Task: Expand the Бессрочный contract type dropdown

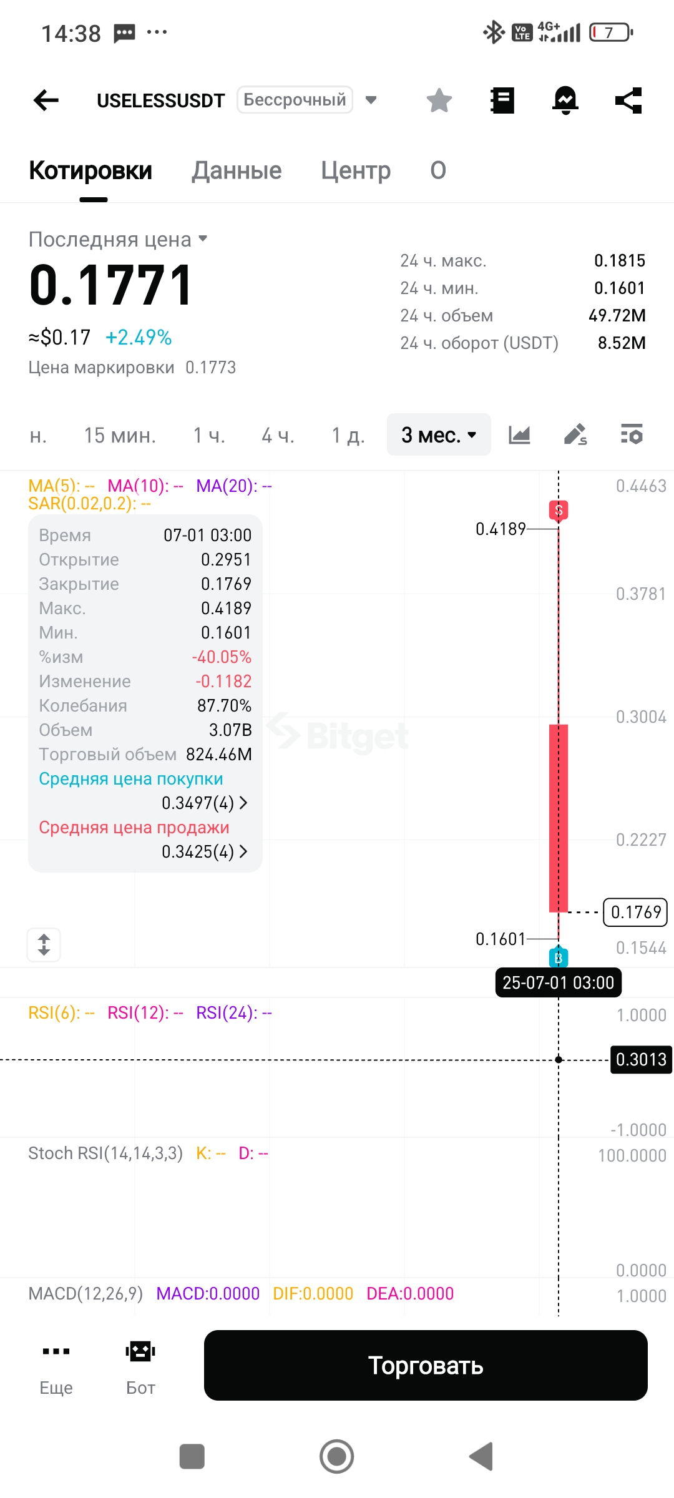Action: (x=371, y=100)
